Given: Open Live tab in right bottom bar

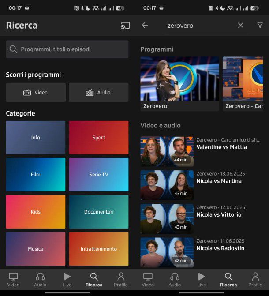Looking at the screenshot, I should pyautogui.click(x=202, y=280).
